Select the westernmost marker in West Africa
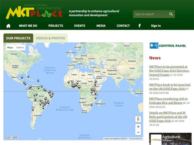This screenshot has height=145, width=194. click(69, 82)
